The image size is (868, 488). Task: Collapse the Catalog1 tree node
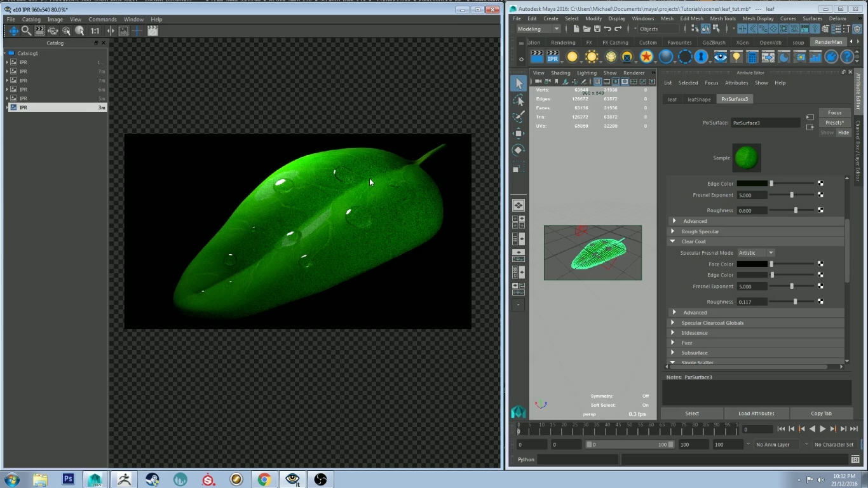5,53
